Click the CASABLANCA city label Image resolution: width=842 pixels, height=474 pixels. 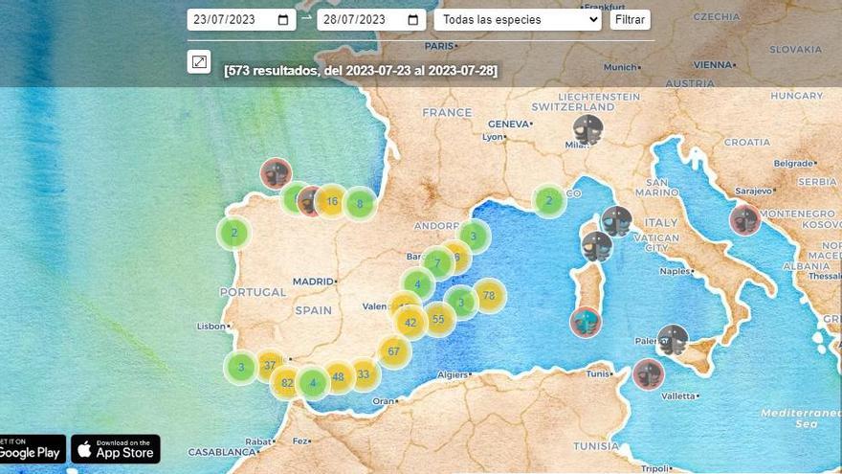tap(221, 453)
